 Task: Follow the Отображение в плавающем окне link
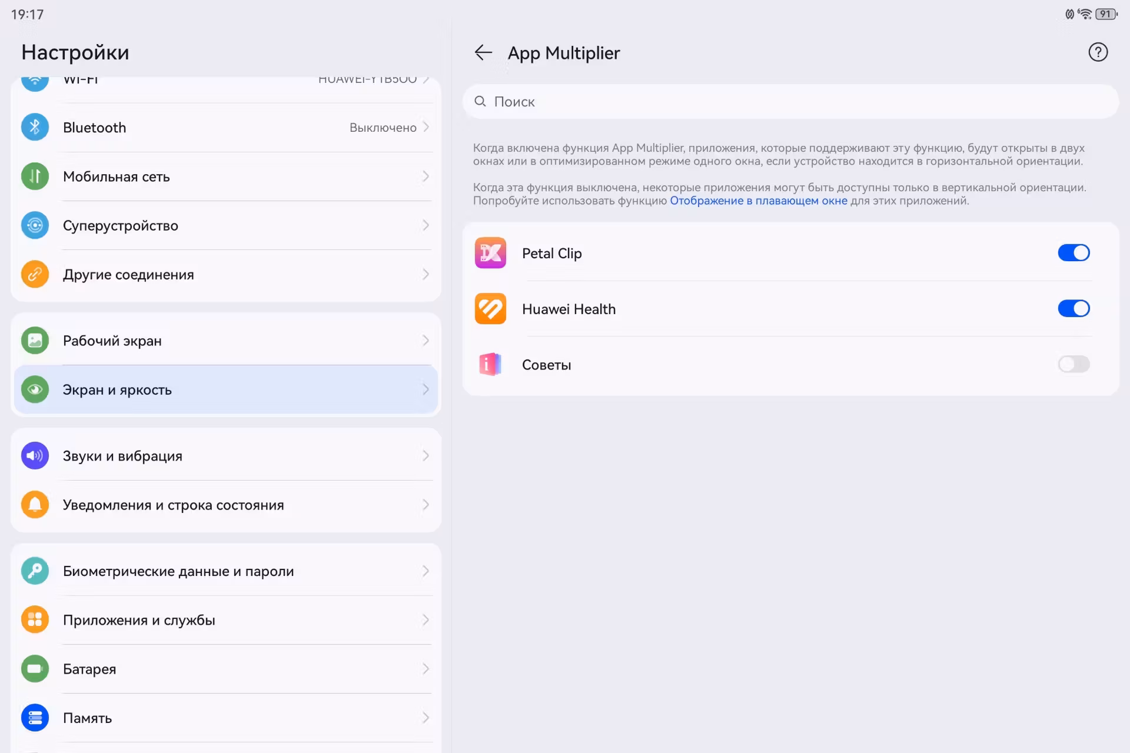(x=759, y=201)
